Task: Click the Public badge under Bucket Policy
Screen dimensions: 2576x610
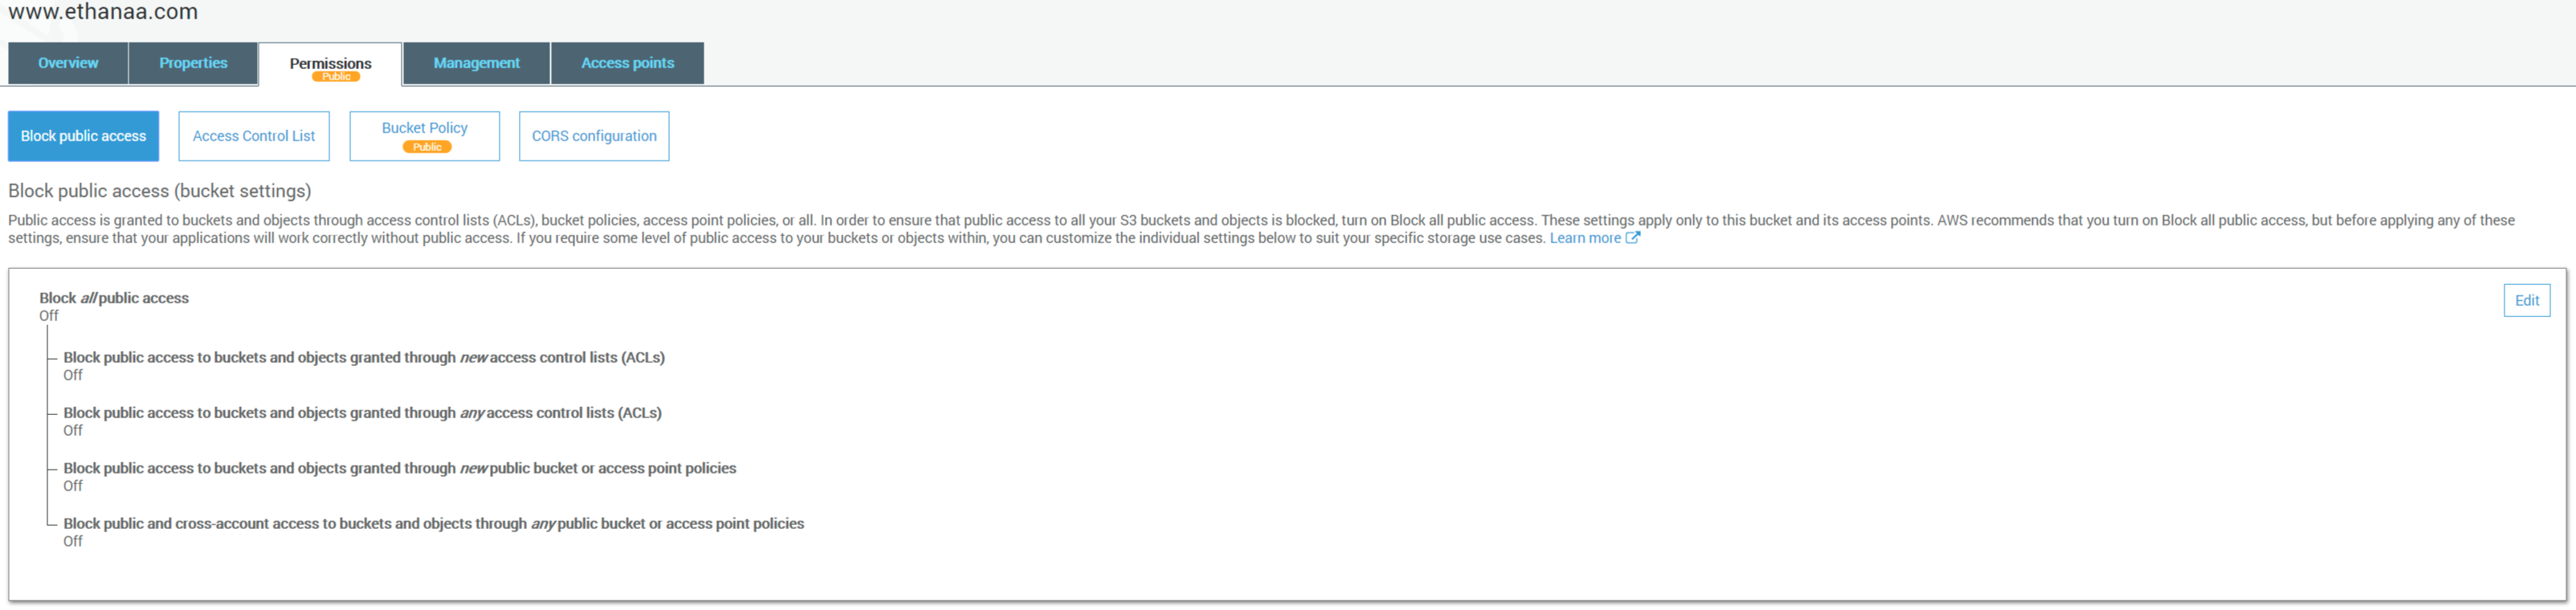Action: (427, 147)
